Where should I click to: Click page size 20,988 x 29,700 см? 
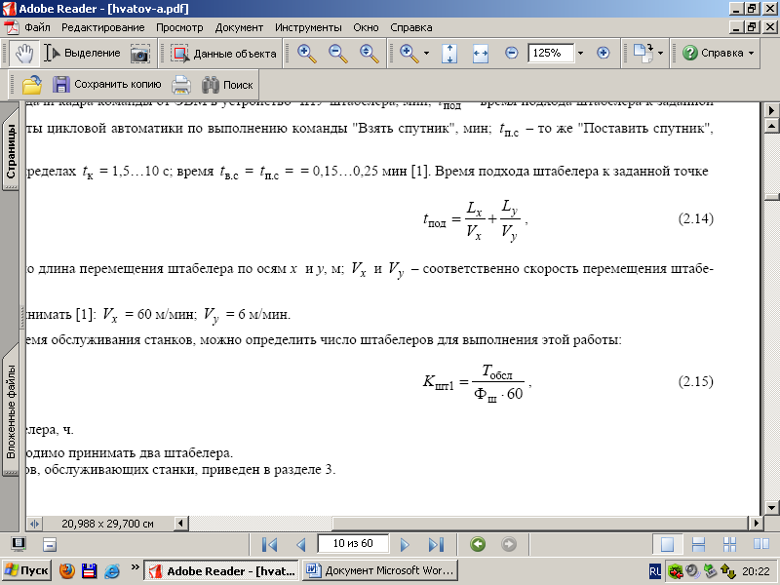[x=107, y=524]
